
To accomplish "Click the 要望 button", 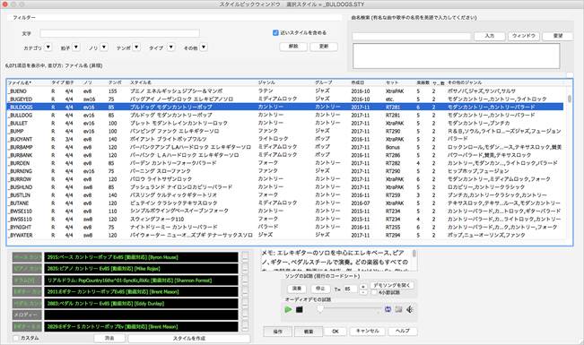I will [558, 36].
